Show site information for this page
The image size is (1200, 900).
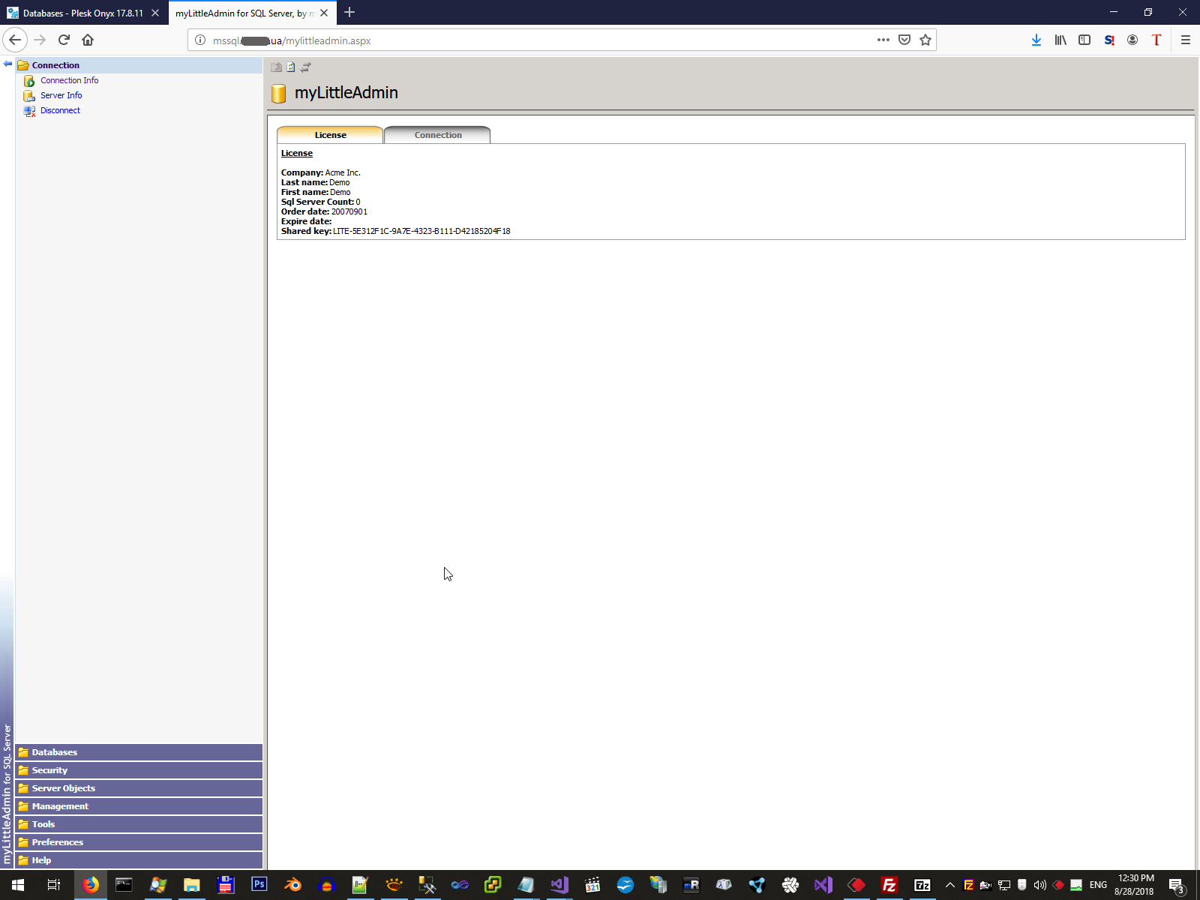pos(200,40)
